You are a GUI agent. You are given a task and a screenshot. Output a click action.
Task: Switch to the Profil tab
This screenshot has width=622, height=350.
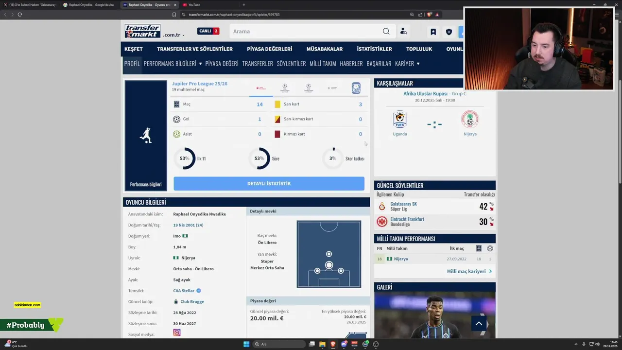(132, 64)
